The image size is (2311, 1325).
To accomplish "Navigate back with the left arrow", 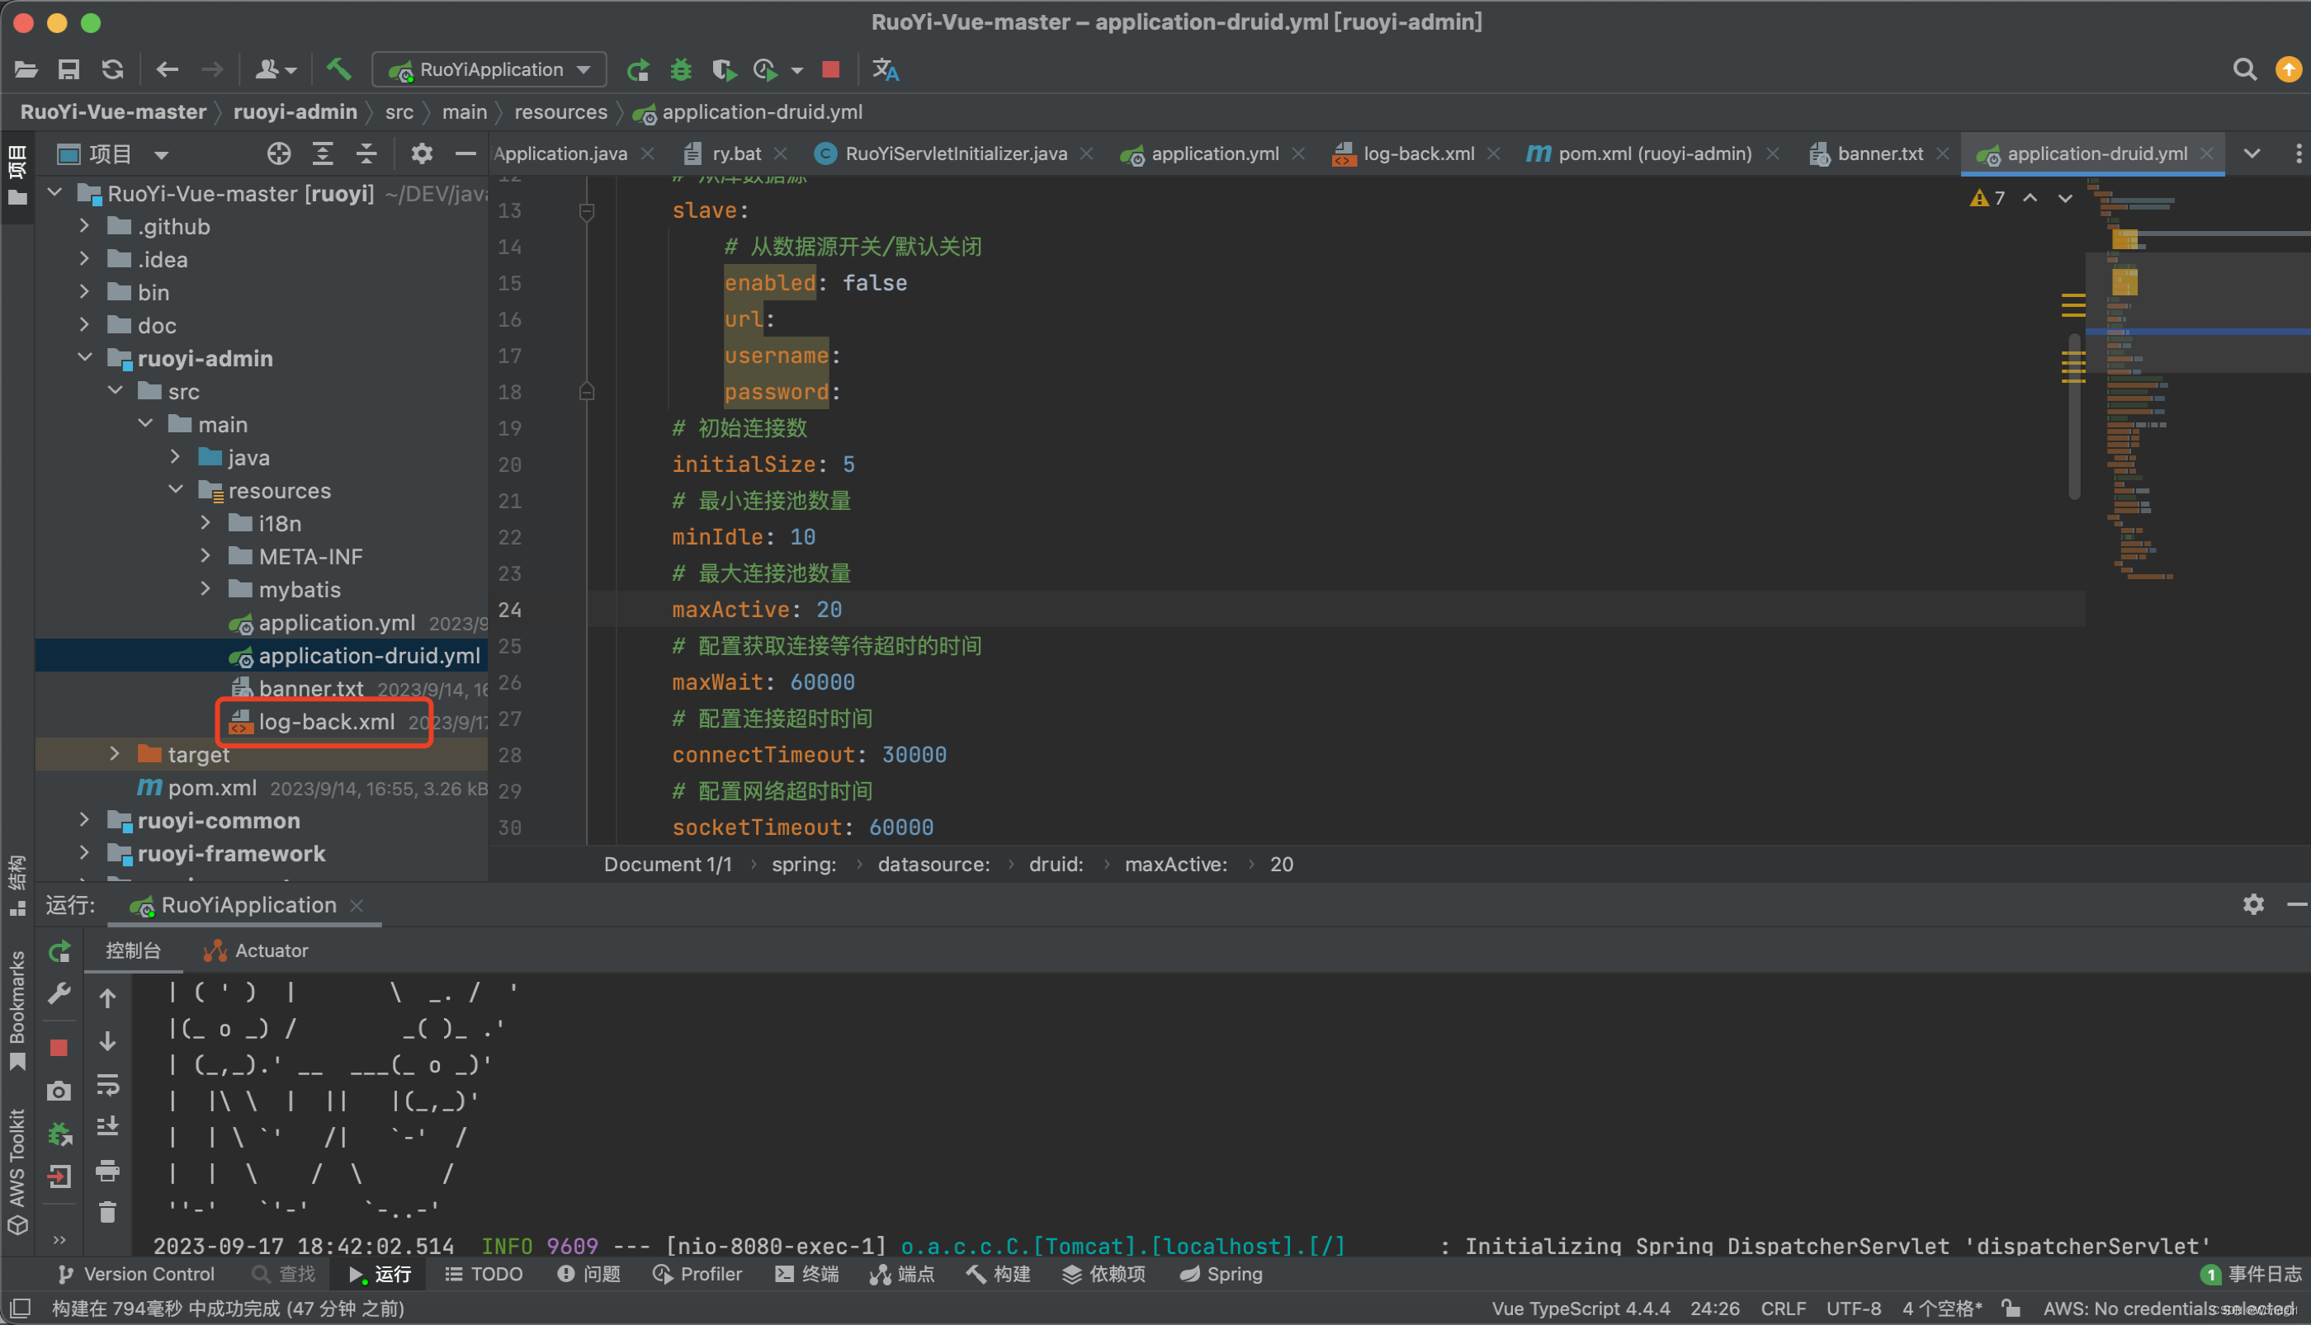I will (168, 69).
